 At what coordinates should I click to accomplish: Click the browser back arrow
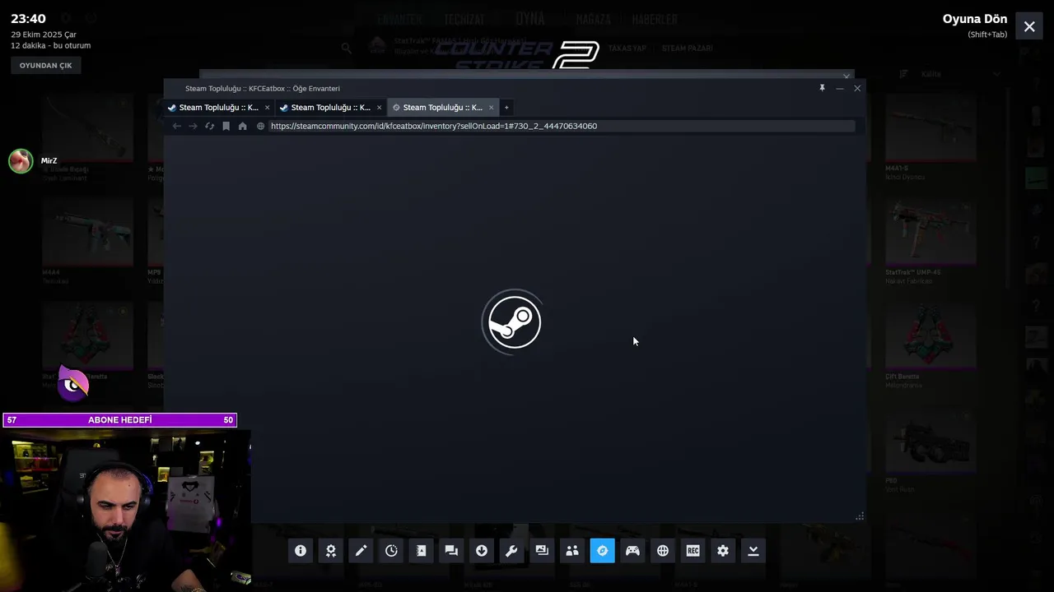pos(176,126)
